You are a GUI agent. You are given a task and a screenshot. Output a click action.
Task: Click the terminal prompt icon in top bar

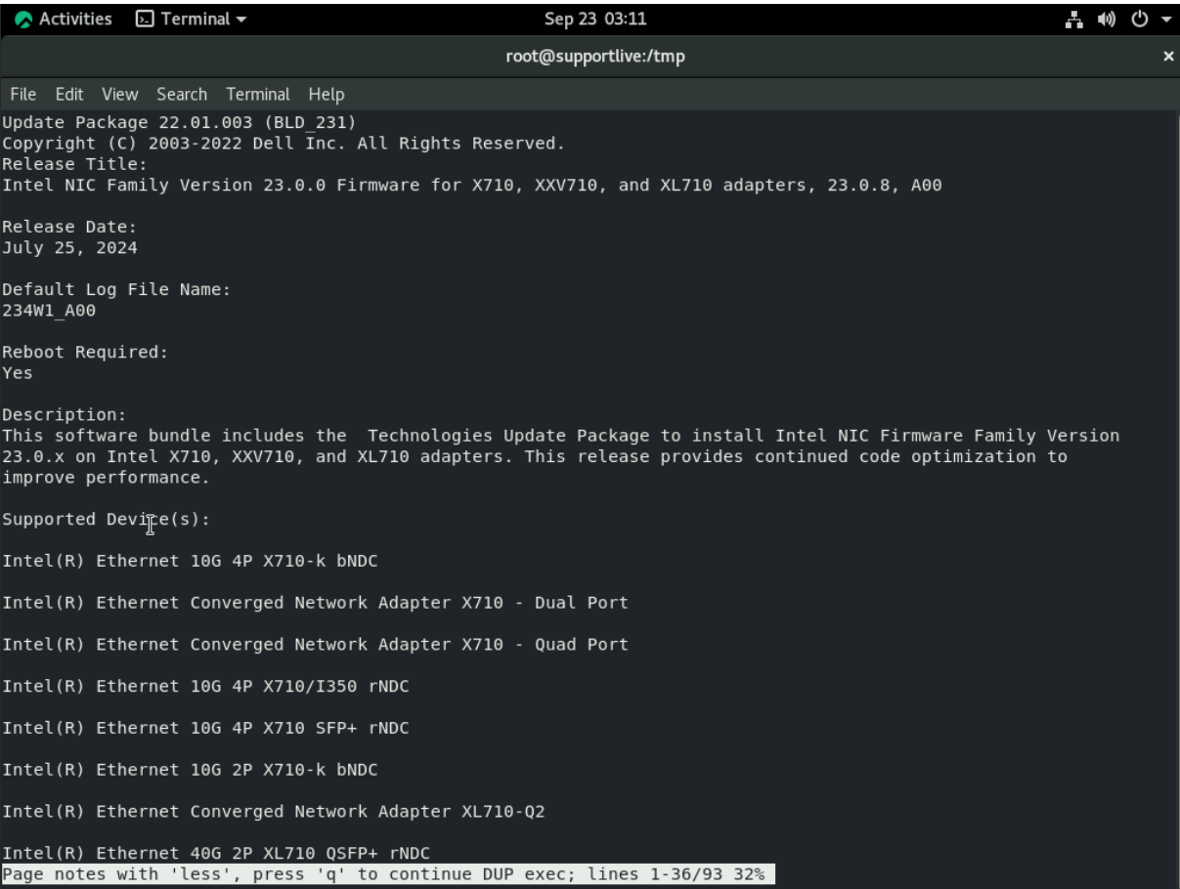pos(146,17)
